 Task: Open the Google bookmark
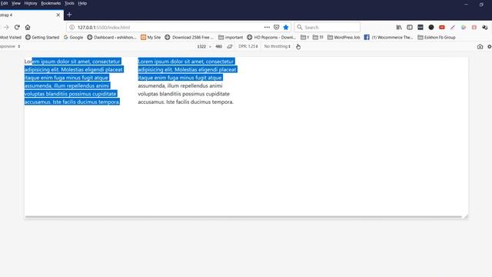click(x=74, y=37)
